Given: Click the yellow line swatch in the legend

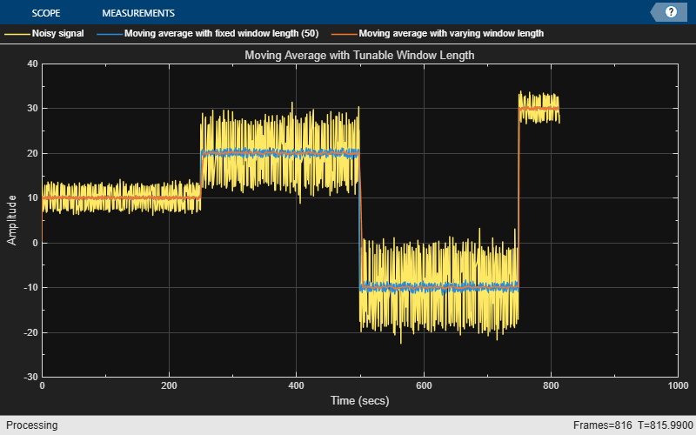Looking at the screenshot, I should pos(17,34).
